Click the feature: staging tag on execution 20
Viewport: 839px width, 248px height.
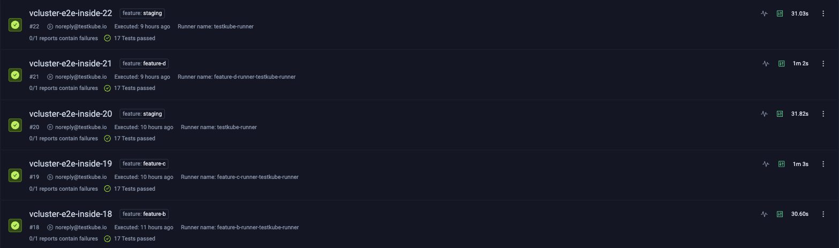click(142, 114)
